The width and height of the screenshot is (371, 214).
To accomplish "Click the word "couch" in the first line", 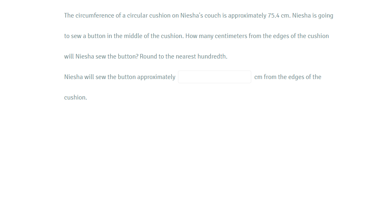I will [213, 16].
